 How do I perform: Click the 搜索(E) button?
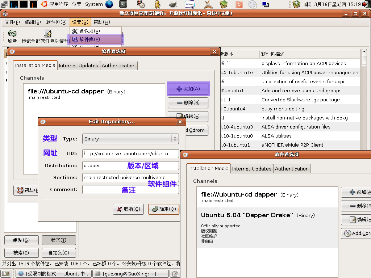(21, 253)
